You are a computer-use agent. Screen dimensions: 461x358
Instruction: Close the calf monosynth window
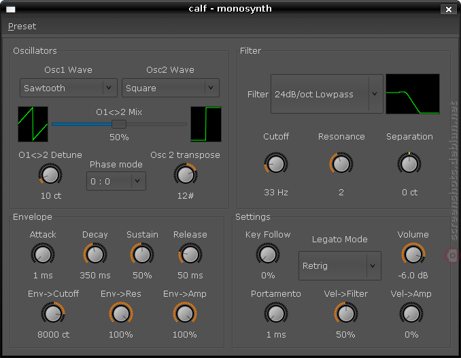448,10
